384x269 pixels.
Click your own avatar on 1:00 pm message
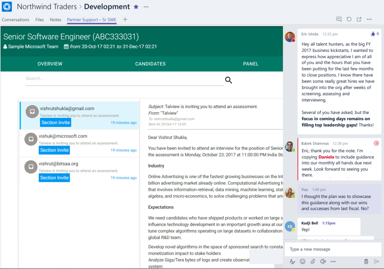click(290, 193)
